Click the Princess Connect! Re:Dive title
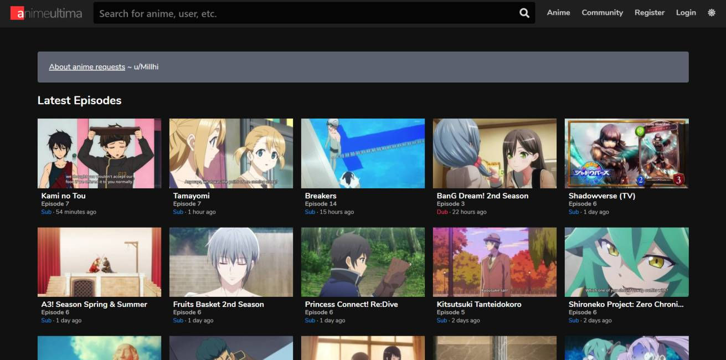 [351, 304]
